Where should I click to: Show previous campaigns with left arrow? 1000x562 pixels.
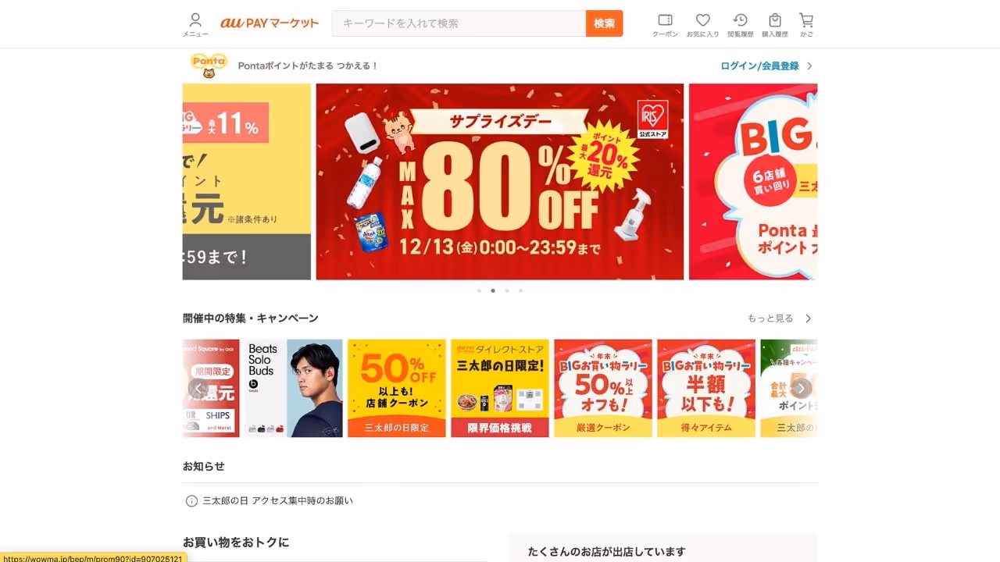[x=198, y=388]
